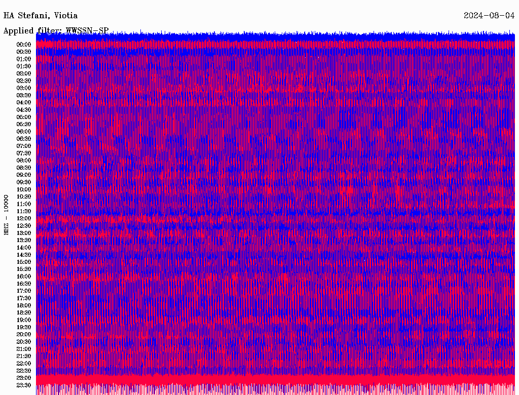The height and width of the screenshot is (395, 519).
Task: Select the 01:00 time label
Action: pos(24,59)
